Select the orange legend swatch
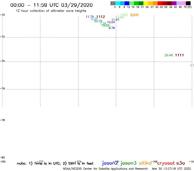Image resolution: width=194 pixels, height=171 pixels. (155, 3)
